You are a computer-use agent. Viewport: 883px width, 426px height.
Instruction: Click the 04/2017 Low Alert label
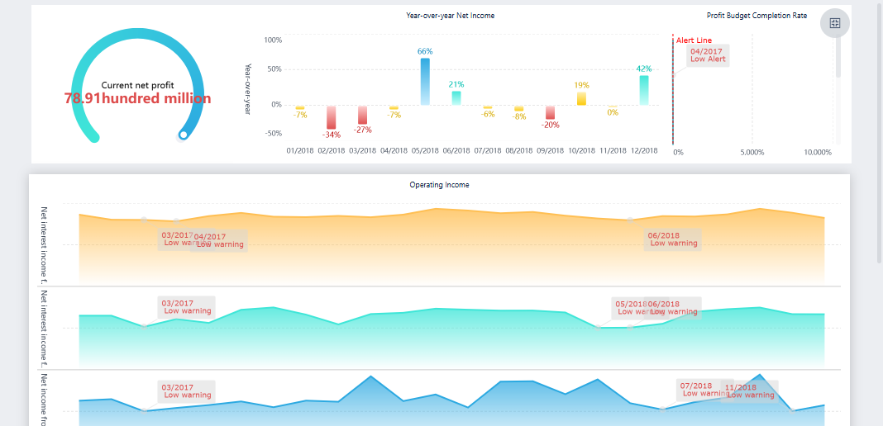tap(708, 55)
